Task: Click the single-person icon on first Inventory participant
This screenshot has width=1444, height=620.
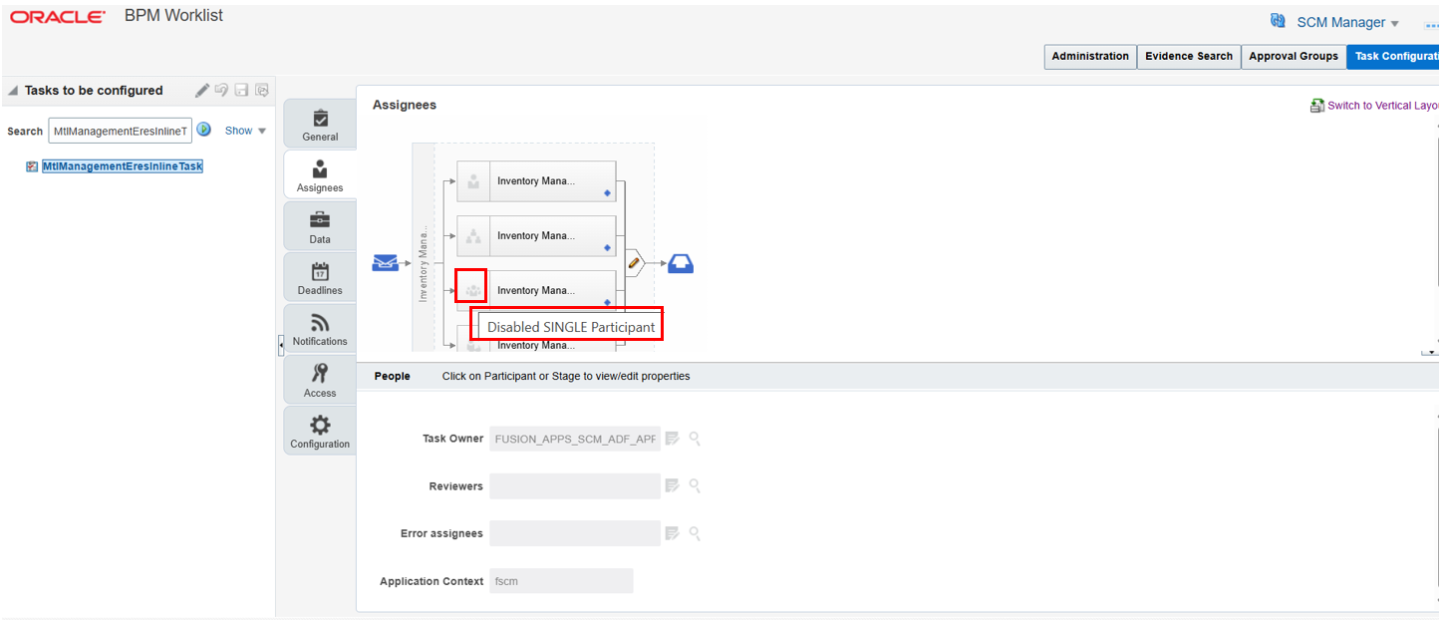Action: (472, 180)
